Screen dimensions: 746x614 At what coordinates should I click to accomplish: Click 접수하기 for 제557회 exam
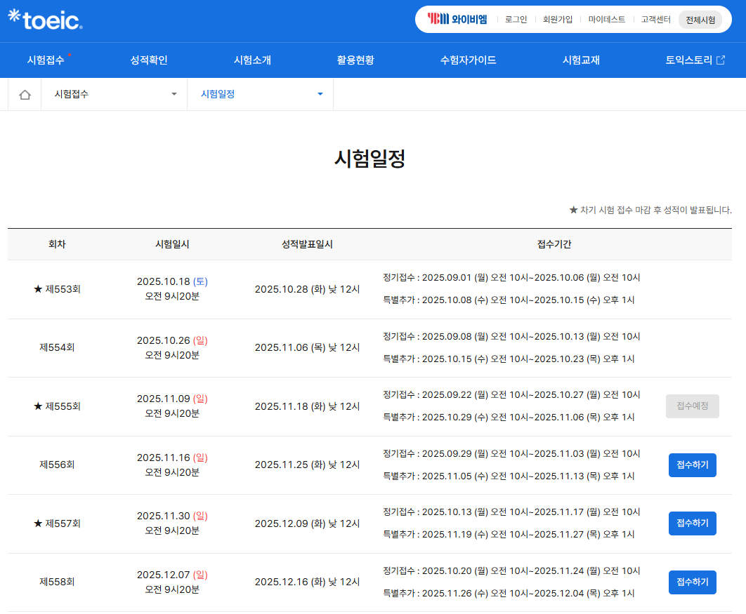click(x=692, y=523)
